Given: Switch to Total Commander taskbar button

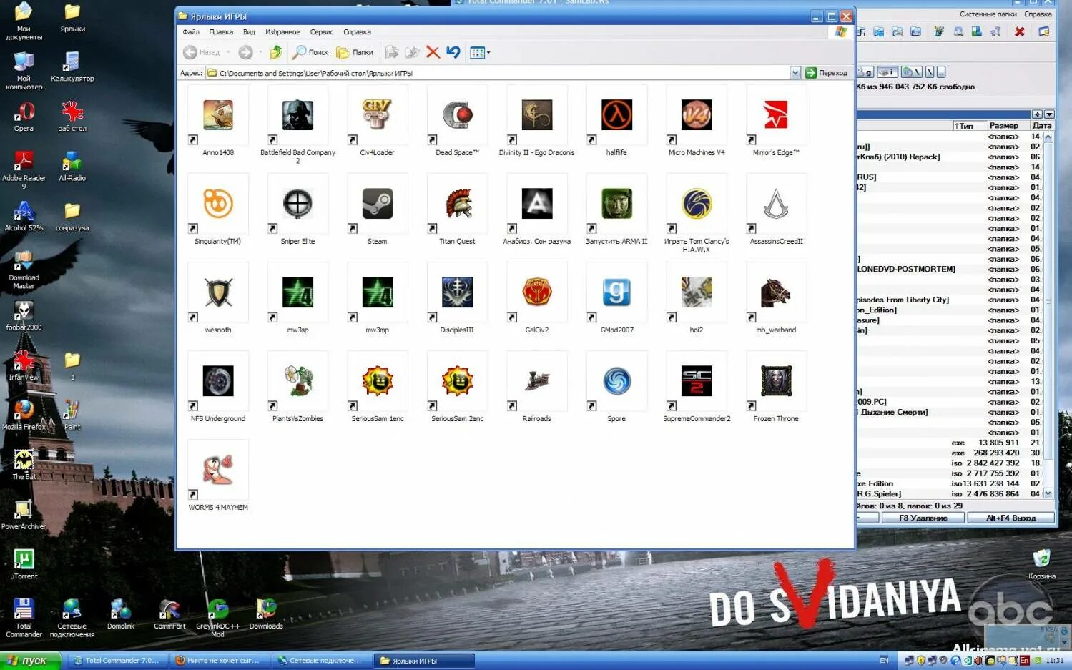Looking at the screenshot, I should pos(119,661).
